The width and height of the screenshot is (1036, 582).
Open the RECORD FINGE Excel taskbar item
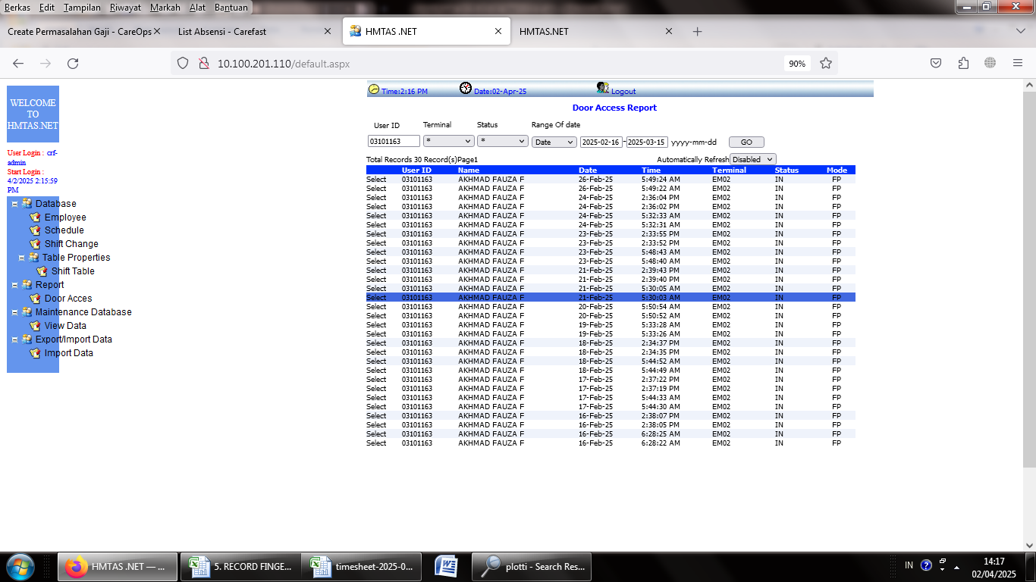tap(241, 566)
